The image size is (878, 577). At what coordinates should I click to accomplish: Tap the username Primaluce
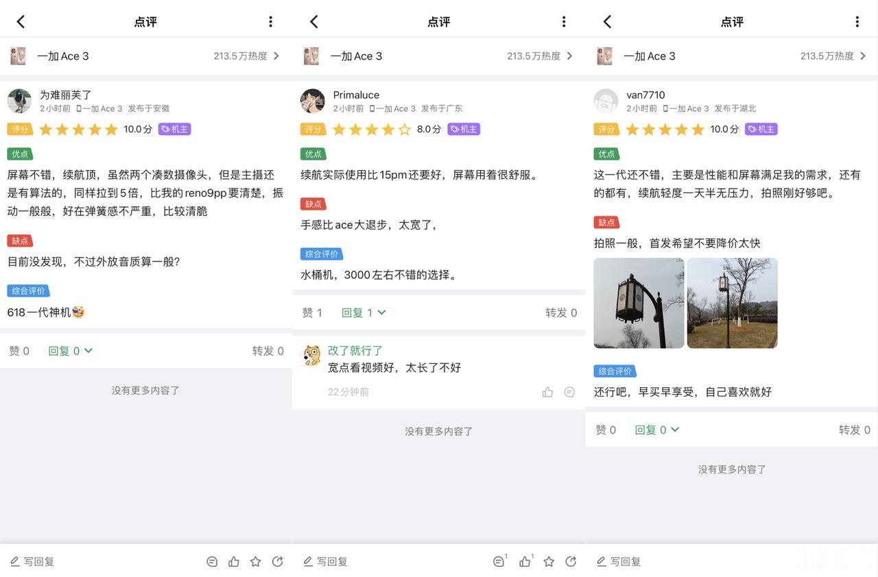pos(356,95)
